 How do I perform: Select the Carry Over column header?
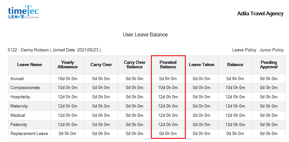pos(101,64)
